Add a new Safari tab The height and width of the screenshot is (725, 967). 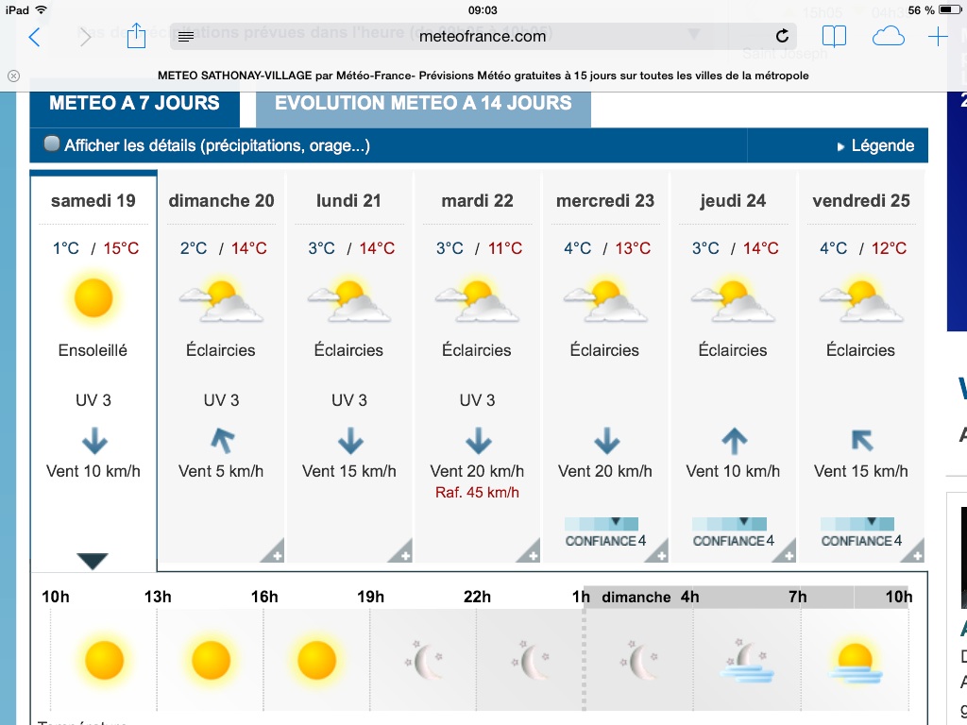[938, 37]
